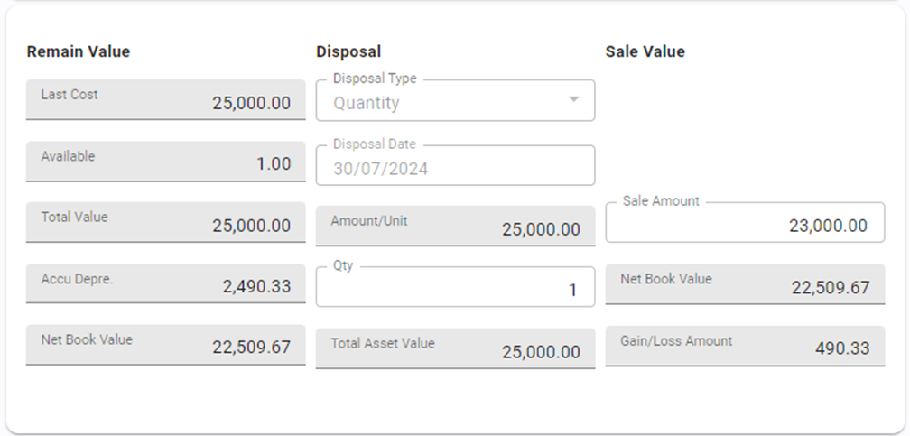Viewport: 910px width, 436px height.
Task: Click into the Sale Amount input
Action: coord(744,225)
